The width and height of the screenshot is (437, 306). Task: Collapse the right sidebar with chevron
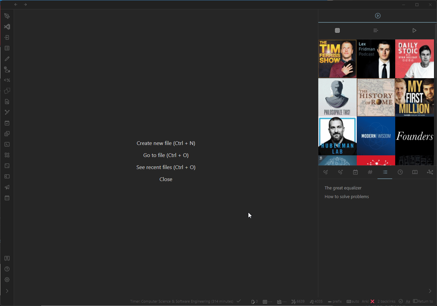[x=430, y=291]
